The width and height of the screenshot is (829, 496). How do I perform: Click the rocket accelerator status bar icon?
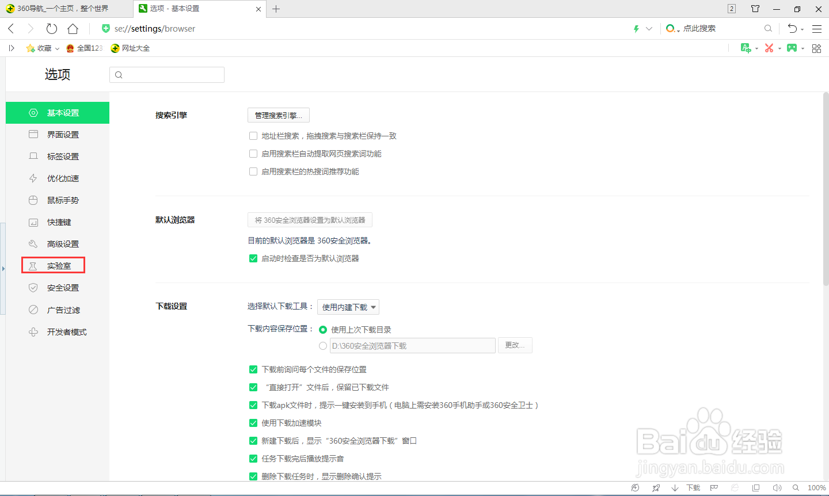click(656, 488)
